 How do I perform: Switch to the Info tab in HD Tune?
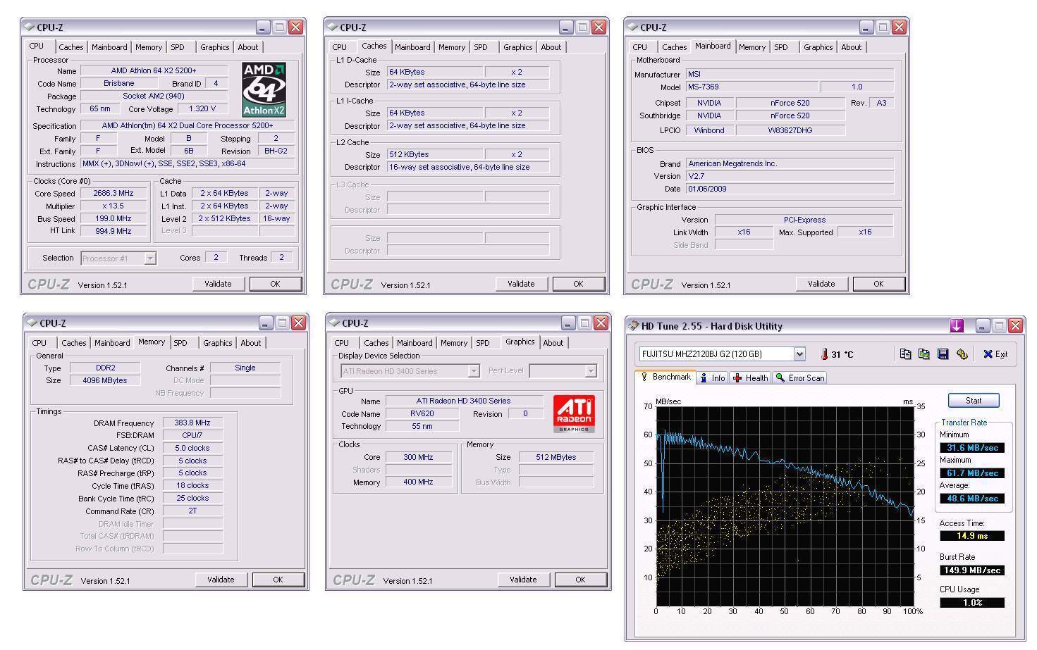(x=712, y=378)
